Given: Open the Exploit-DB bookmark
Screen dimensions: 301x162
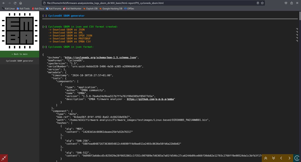Looking at the screenshot, I should pyautogui.click(x=91, y=9).
